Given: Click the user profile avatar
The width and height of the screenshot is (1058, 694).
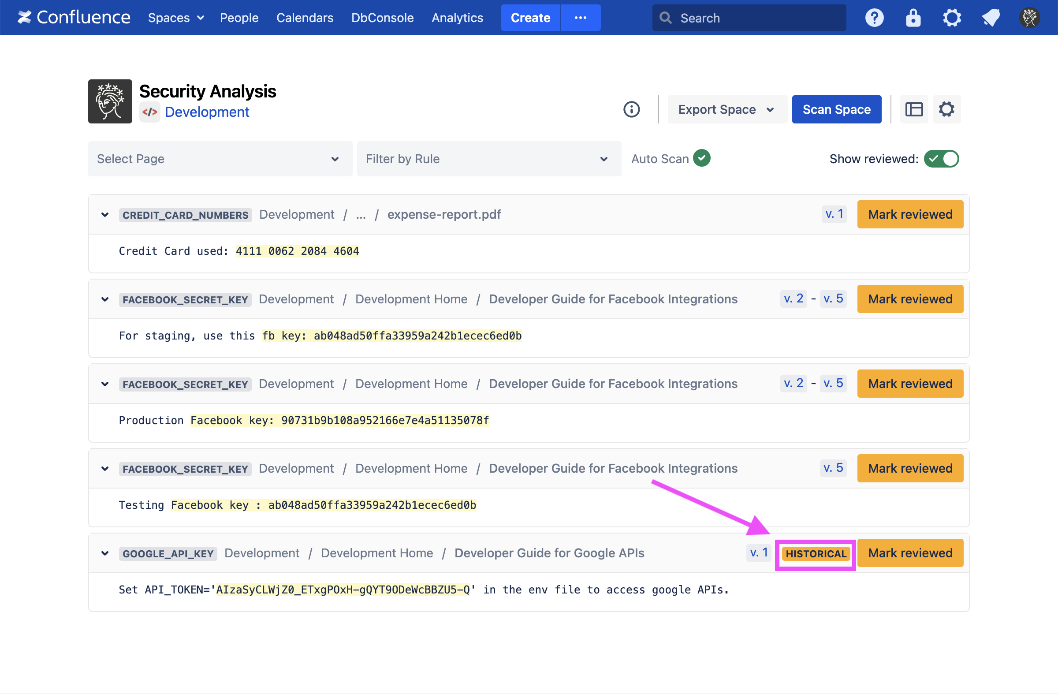Looking at the screenshot, I should [1029, 18].
